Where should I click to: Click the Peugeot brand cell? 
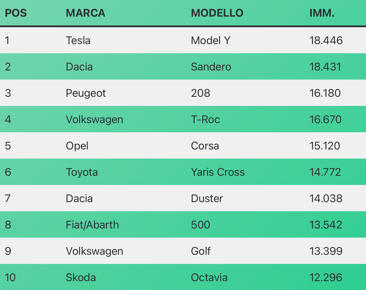coord(86,93)
